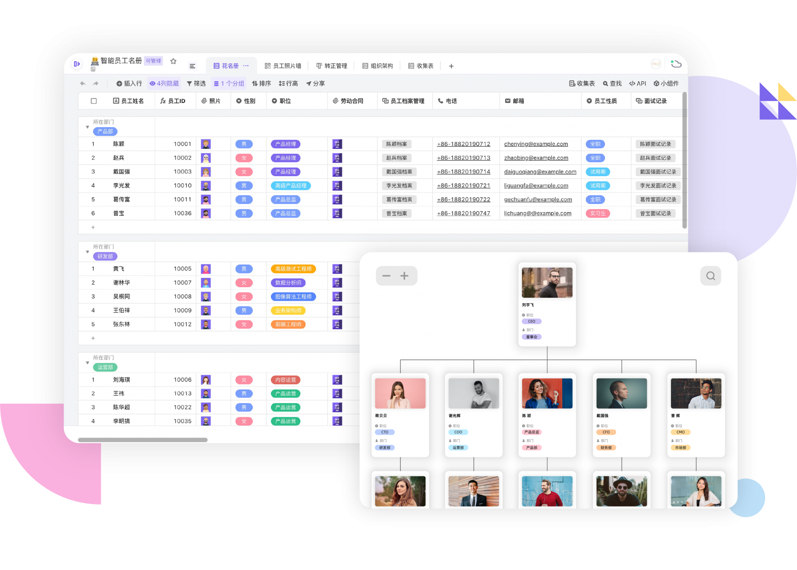Star the 智能员工名册 document

173,61
